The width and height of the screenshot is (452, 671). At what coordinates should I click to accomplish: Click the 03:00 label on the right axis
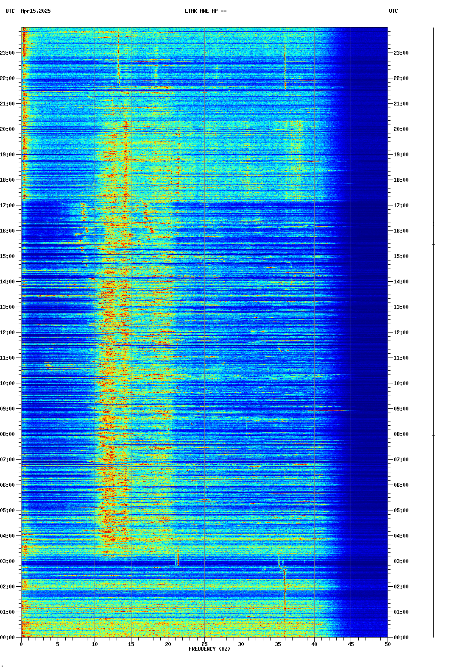[401, 561]
